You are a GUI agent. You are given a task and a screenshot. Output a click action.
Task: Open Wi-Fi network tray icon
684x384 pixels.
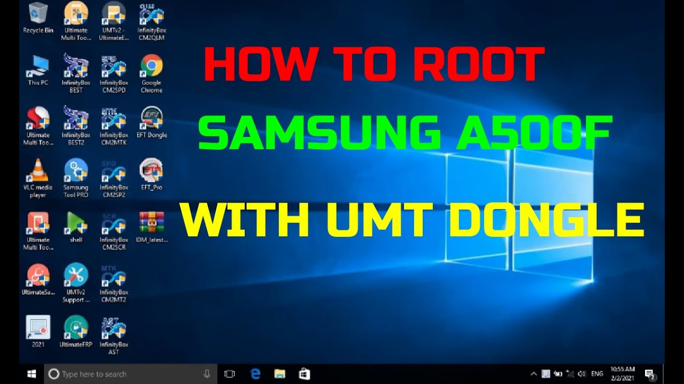[x=570, y=374]
